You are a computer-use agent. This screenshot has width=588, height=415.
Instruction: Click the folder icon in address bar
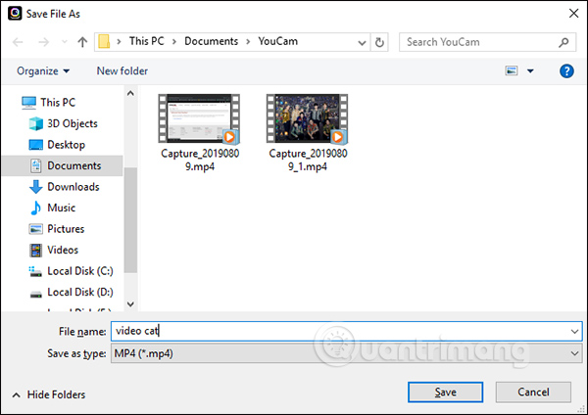104,41
